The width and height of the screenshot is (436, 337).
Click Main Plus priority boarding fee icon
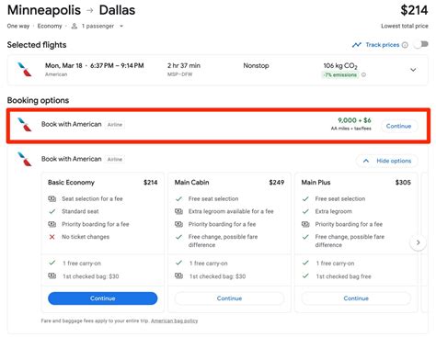[305, 224]
